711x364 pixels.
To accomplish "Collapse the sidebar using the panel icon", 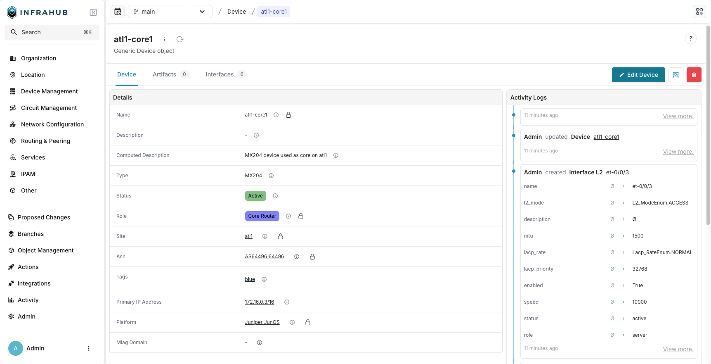I will (x=93, y=12).
